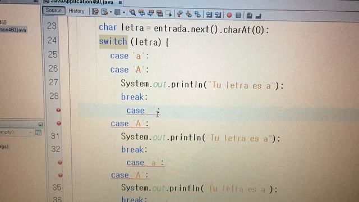
Task: Click line number 32 in gutter
Action: click(x=56, y=149)
